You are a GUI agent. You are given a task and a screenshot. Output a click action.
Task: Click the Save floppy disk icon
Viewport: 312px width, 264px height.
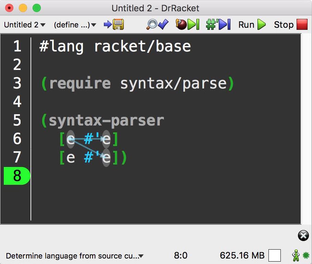(x=118, y=24)
